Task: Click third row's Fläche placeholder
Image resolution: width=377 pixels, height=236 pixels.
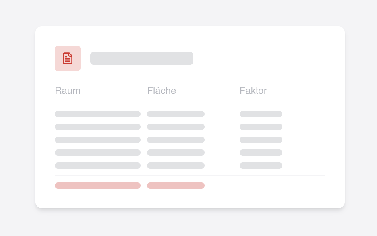Action: point(176,140)
